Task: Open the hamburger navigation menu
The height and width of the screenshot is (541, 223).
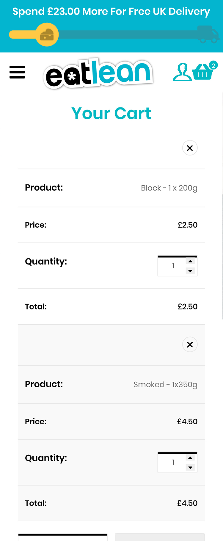Action: 17,72
